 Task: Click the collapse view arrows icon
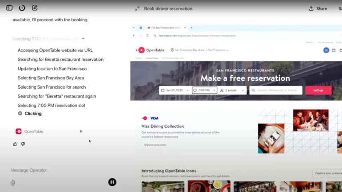(x=137, y=9)
